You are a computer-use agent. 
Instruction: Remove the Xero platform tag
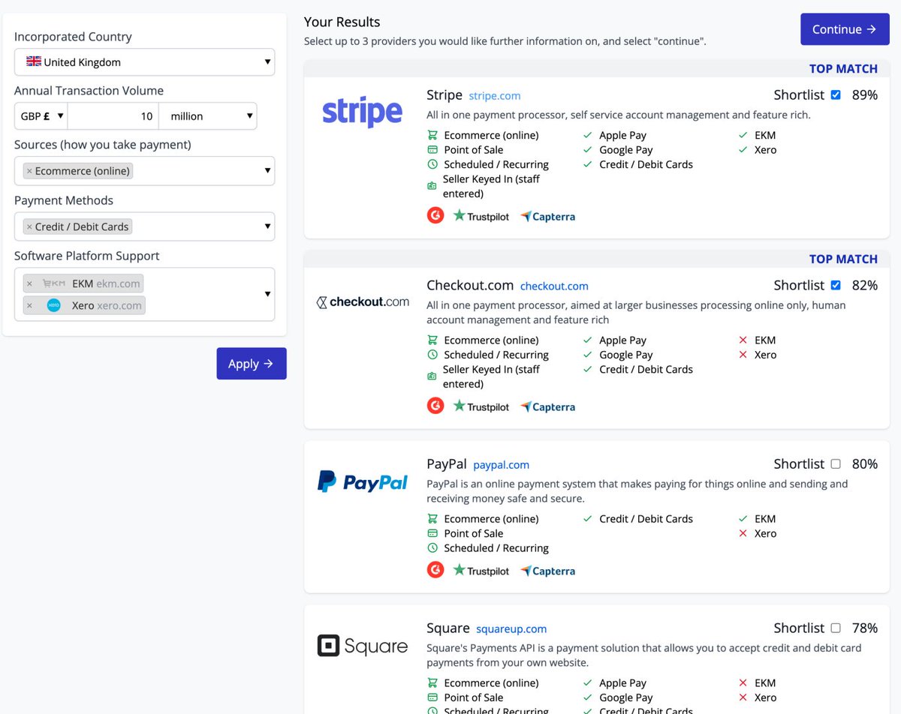click(x=29, y=305)
